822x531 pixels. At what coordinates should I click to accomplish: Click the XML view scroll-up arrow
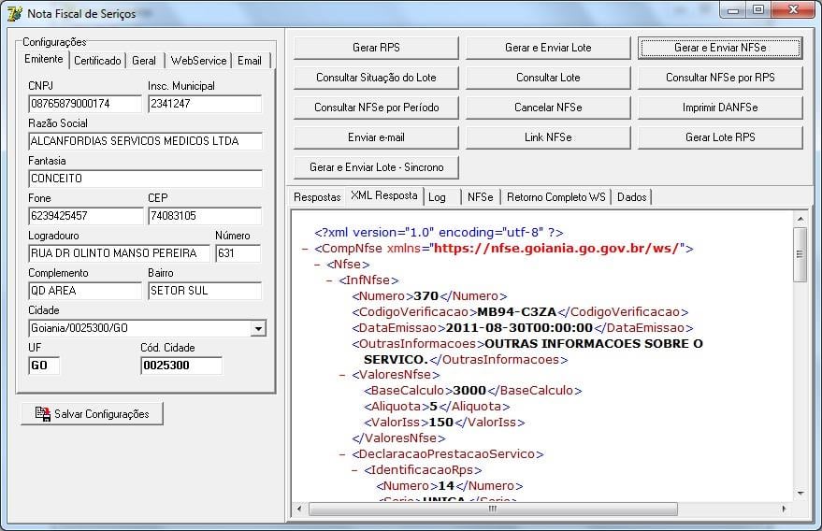tap(800, 218)
